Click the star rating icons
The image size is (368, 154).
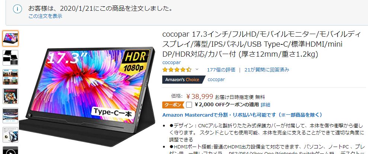177,70
